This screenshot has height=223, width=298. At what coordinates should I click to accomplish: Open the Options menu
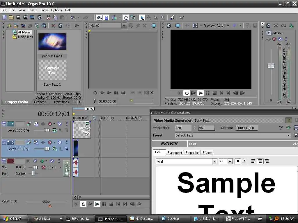56,10
